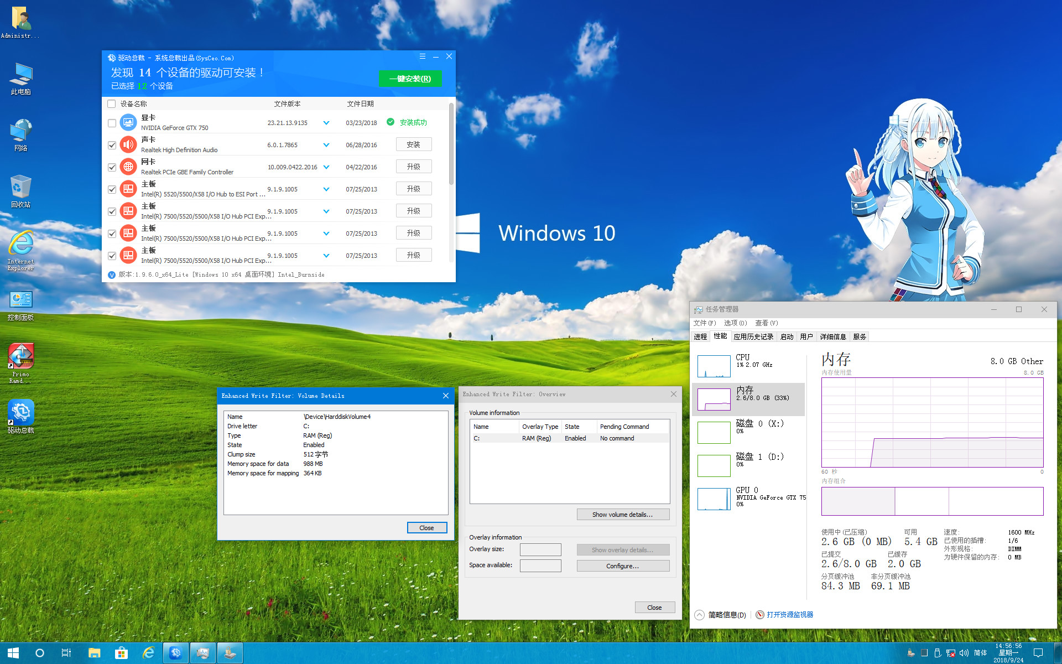Open the Cortana search circle on the taskbar
This screenshot has height=664, width=1062.
coord(40,653)
